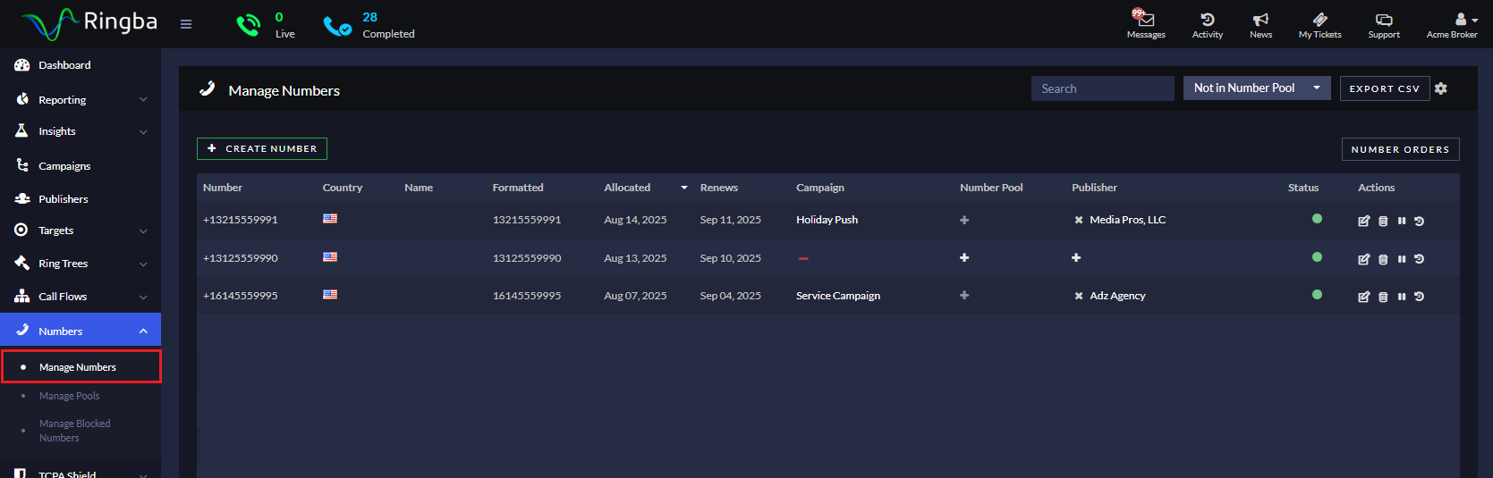Viewport: 1493px width, 478px height.
Task: Delete number +13125559990 with trash icon
Action: click(x=1383, y=259)
